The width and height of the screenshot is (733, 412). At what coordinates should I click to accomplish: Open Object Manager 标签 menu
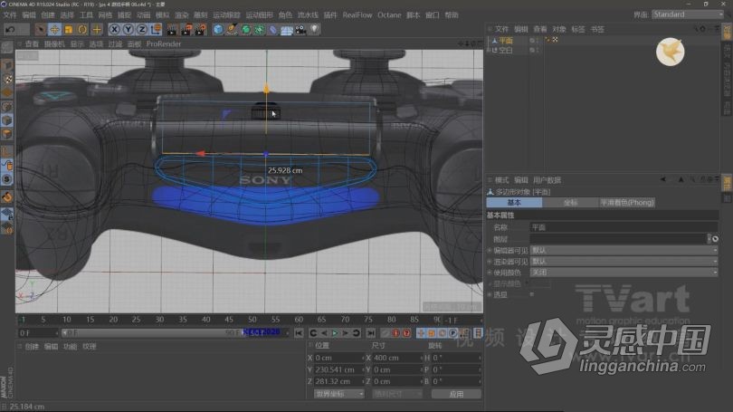[577, 30]
